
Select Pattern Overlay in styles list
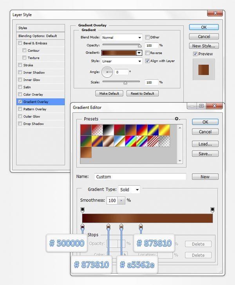point(35,109)
